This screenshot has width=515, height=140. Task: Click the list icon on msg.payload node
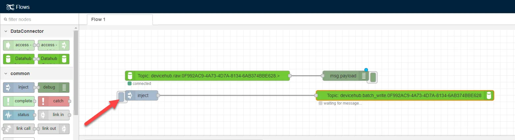coord(364,76)
